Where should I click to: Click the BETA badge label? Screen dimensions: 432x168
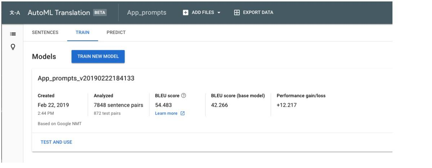point(100,13)
